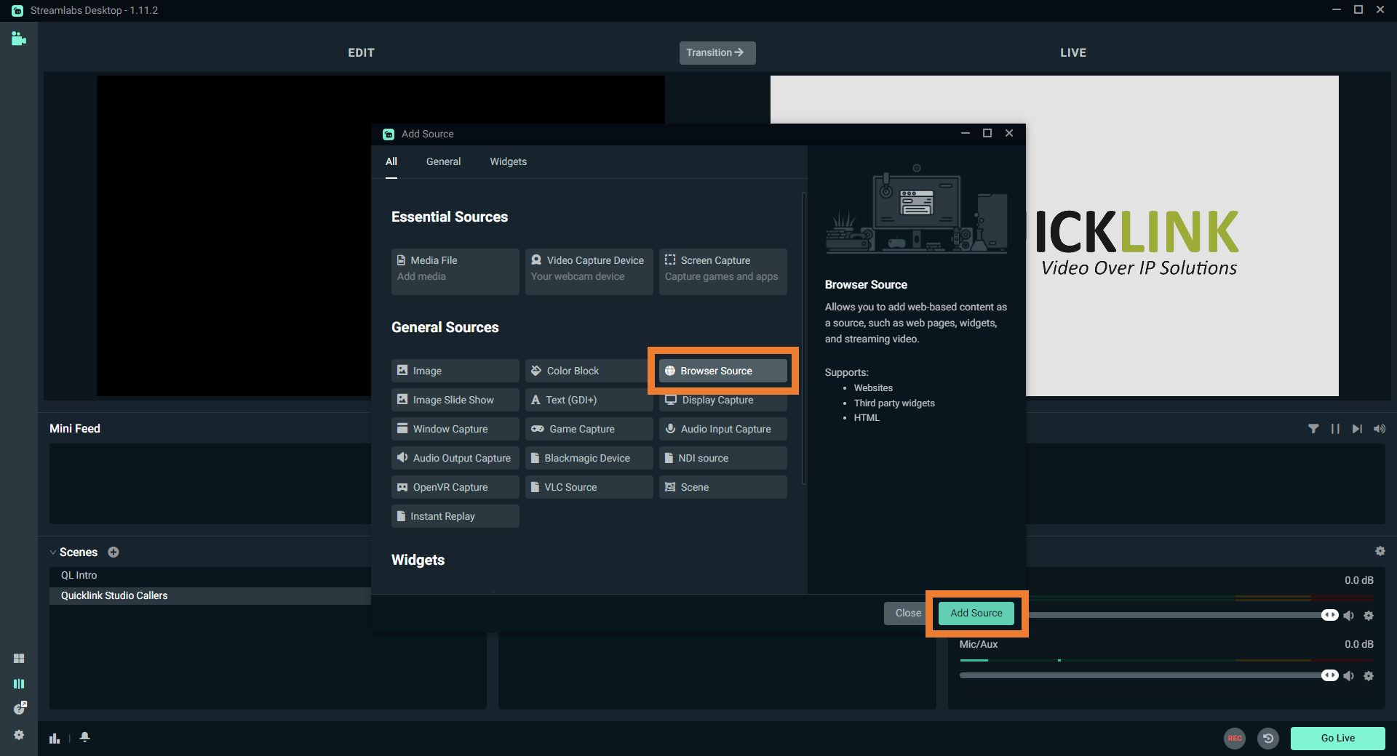This screenshot has width=1397, height=756.
Task: Select the Scene source option
Action: click(x=723, y=487)
